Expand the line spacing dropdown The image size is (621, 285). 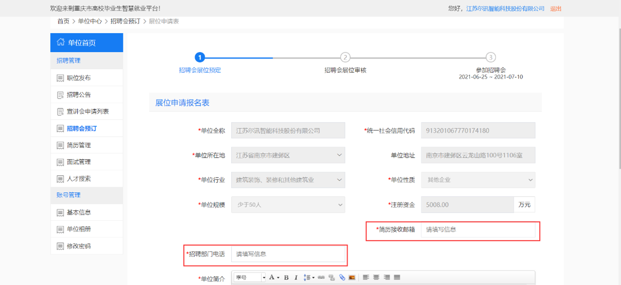click(x=313, y=278)
